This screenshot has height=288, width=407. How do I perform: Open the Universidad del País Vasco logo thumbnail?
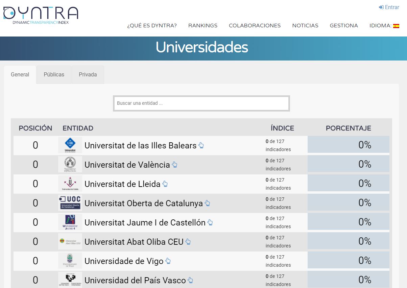coord(70,280)
